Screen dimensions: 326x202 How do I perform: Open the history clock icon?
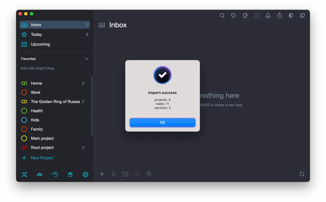coord(55,174)
